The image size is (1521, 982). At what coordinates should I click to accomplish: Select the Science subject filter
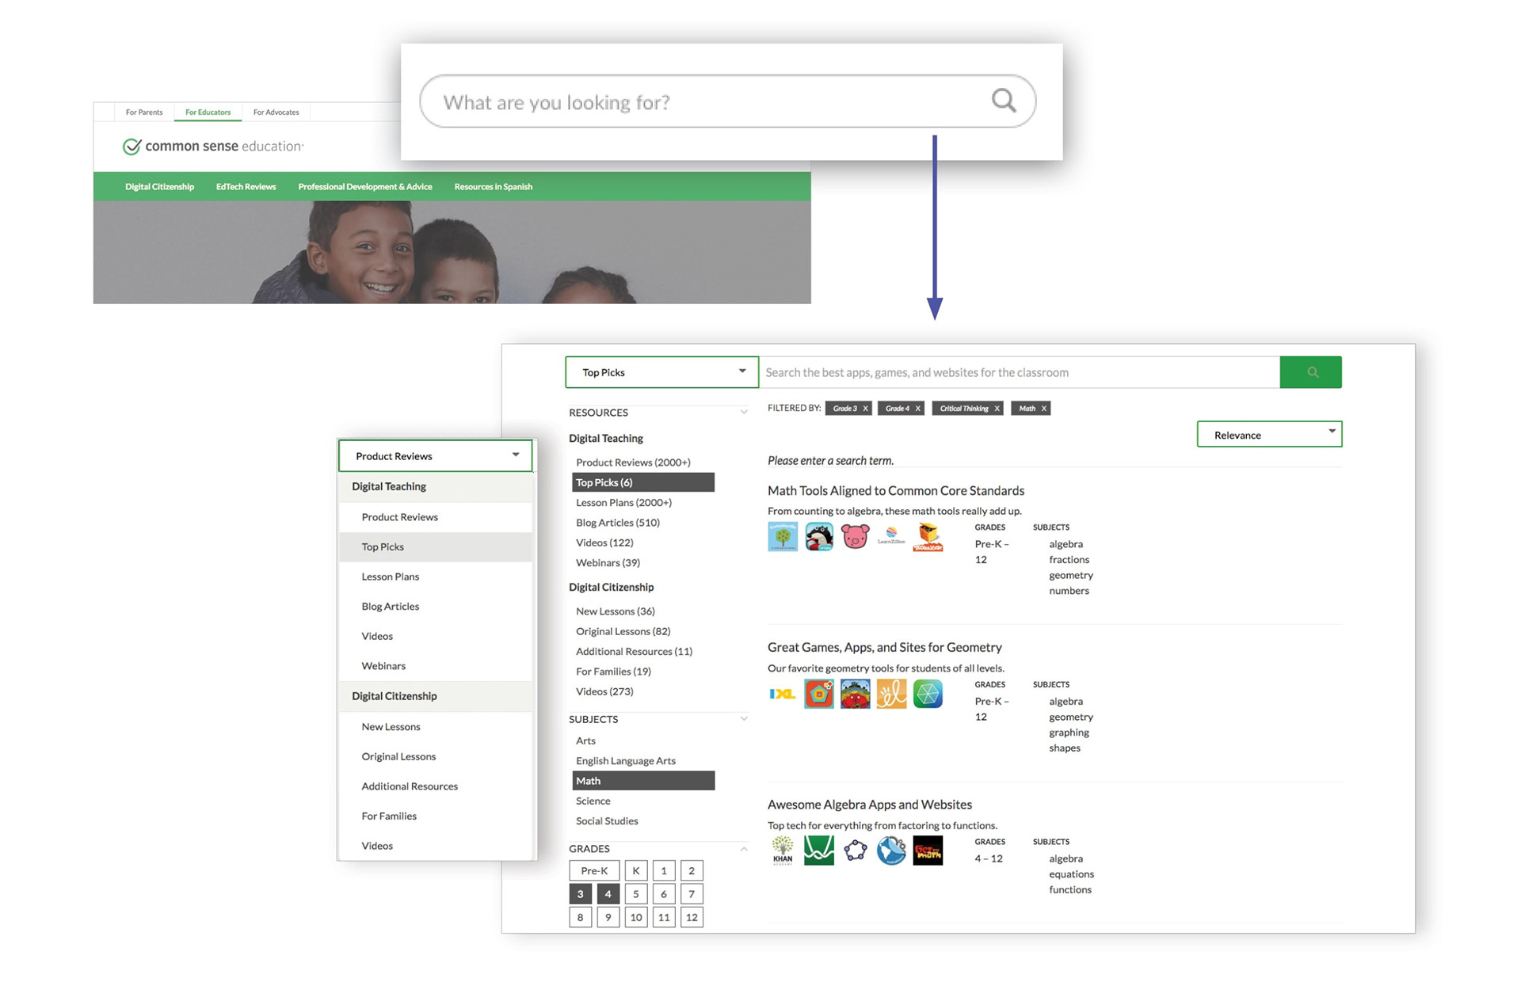593,801
